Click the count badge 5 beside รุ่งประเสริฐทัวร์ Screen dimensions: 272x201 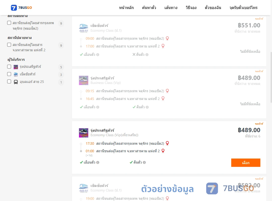(61, 67)
